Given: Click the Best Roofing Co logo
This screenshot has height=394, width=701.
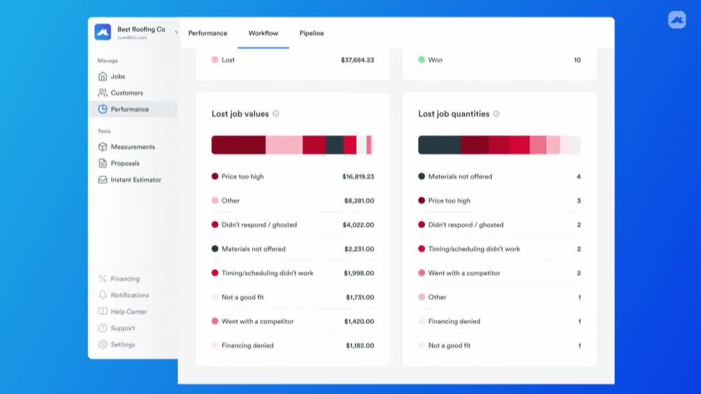Looking at the screenshot, I should coord(102,32).
